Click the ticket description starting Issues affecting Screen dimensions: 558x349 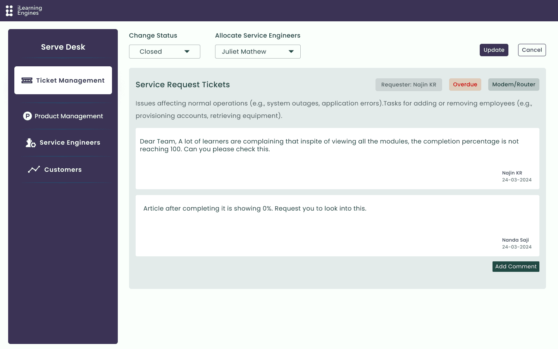click(334, 109)
